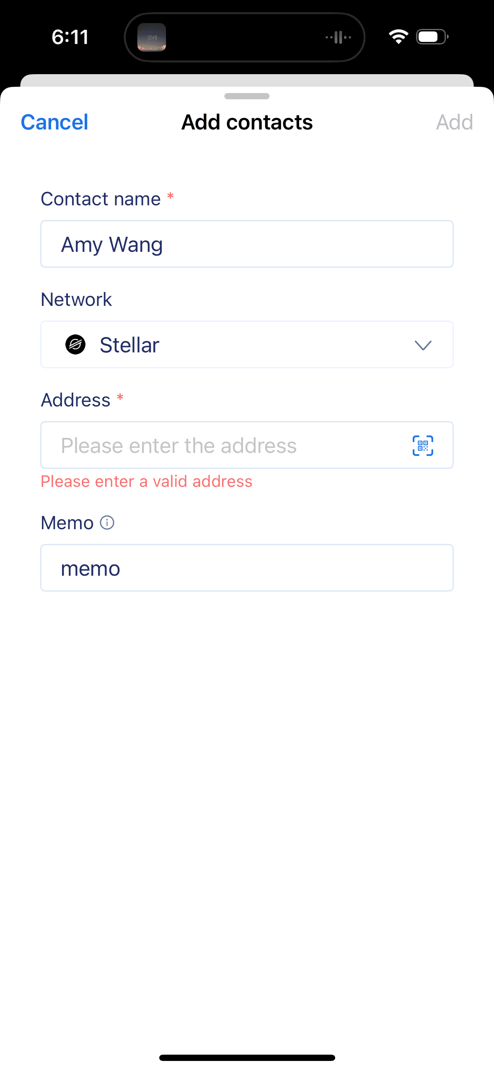
Task: Tap the home indicator bar
Action: click(x=247, y=1058)
